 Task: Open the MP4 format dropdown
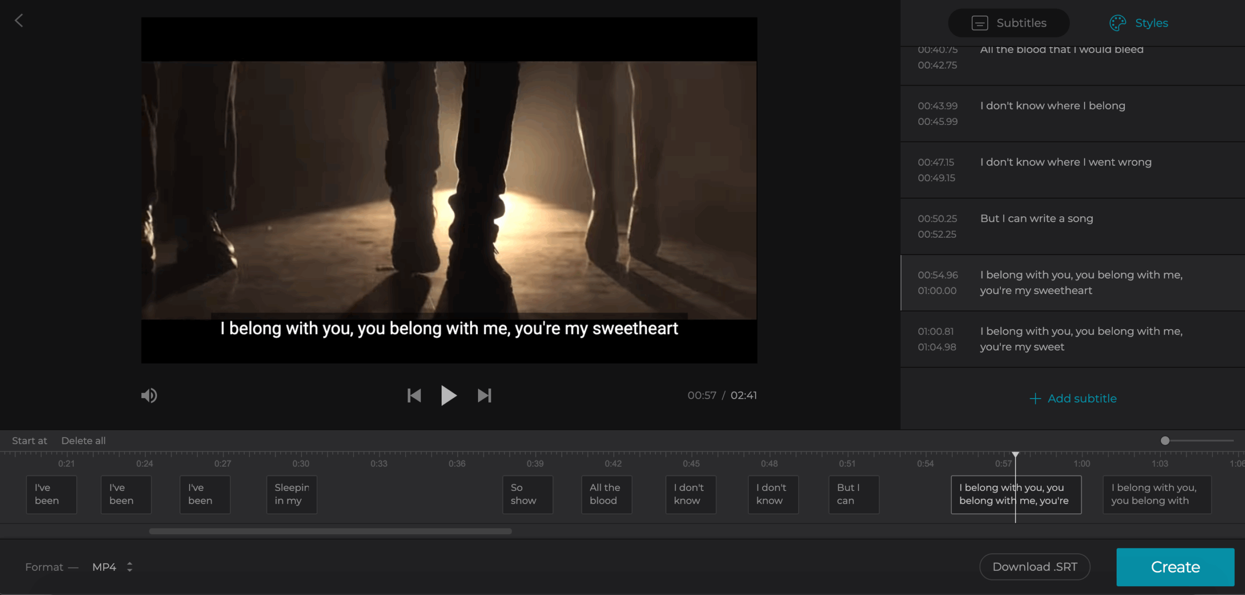(x=112, y=567)
